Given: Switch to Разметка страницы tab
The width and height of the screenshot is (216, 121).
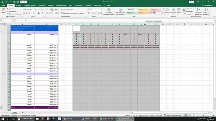Looking at the screenshot, I should (30, 5).
